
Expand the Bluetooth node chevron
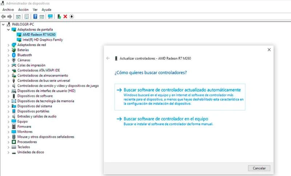coord(8,55)
